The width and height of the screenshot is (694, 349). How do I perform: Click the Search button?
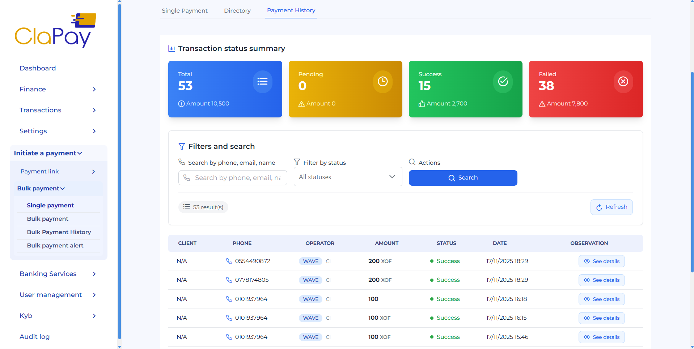point(463,178)
